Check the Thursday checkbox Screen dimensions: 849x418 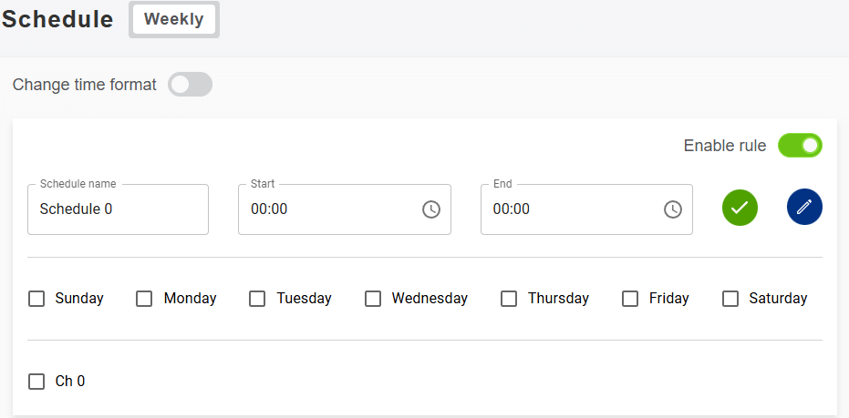tap(509, 299)
